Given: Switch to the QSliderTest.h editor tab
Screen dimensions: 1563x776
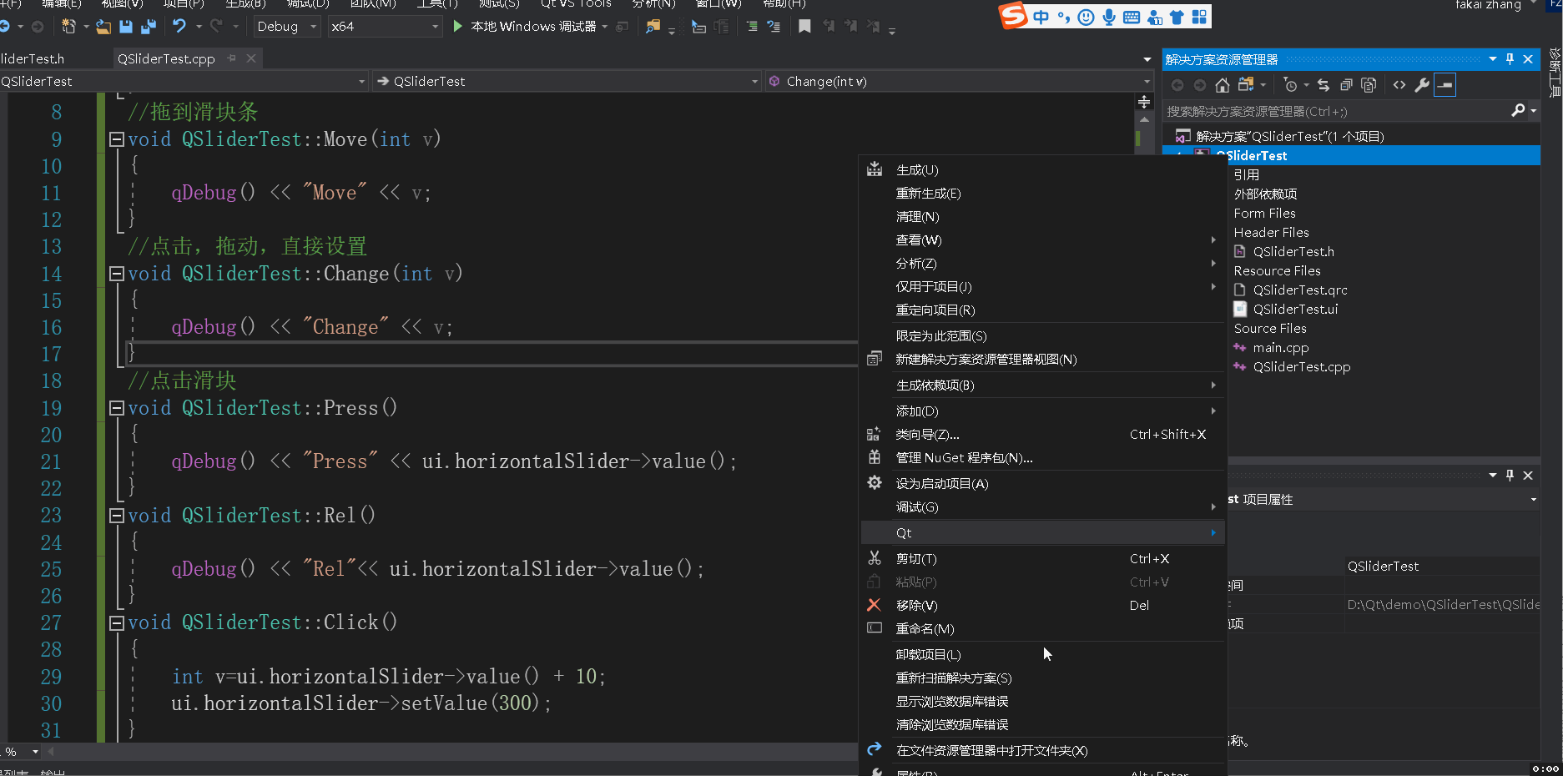Looking at the screenshot, I should (x=33, y=59).
